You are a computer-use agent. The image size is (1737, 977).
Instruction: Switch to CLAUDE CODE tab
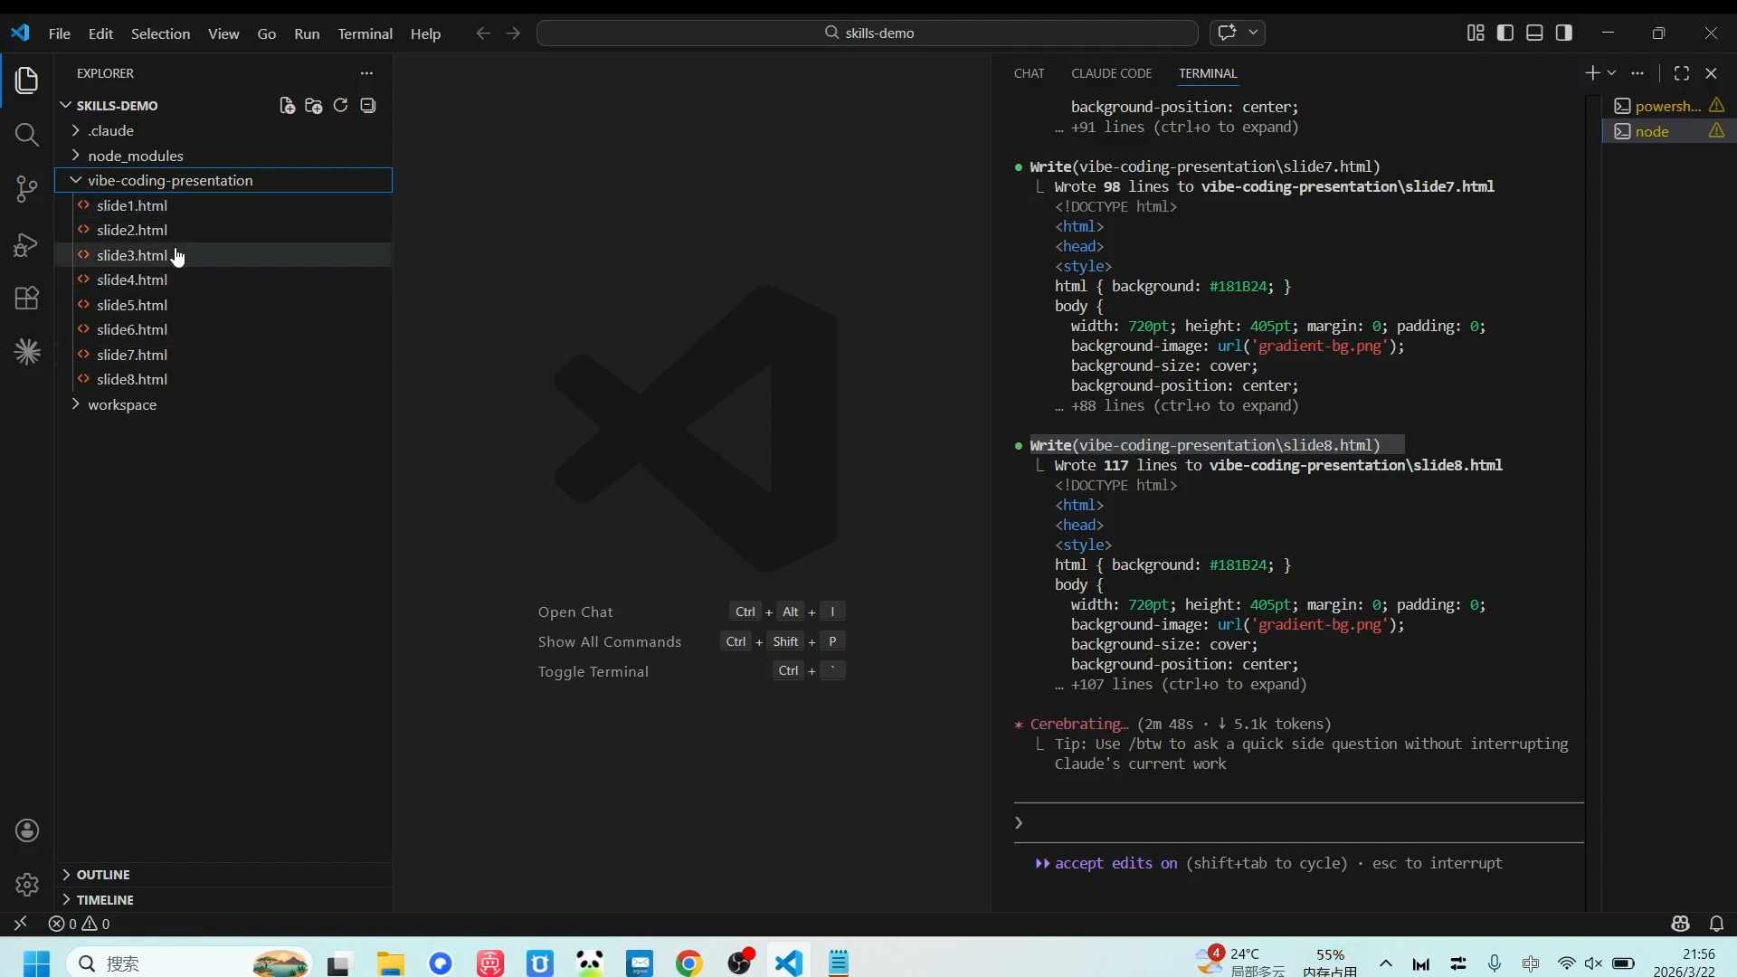tap(1111, 73)
